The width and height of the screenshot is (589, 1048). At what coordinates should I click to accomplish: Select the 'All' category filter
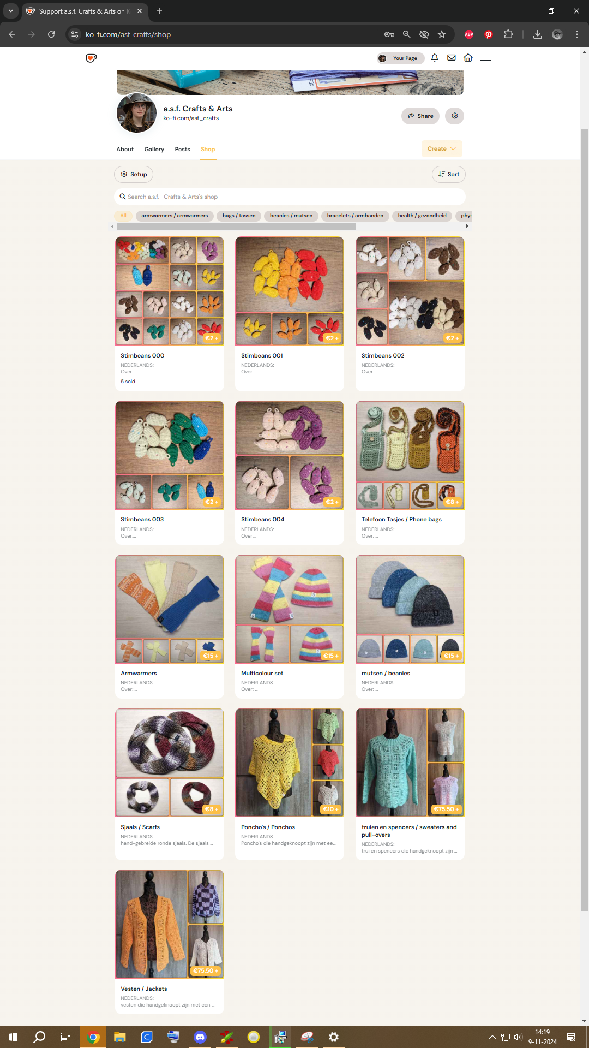click(123, 216)
